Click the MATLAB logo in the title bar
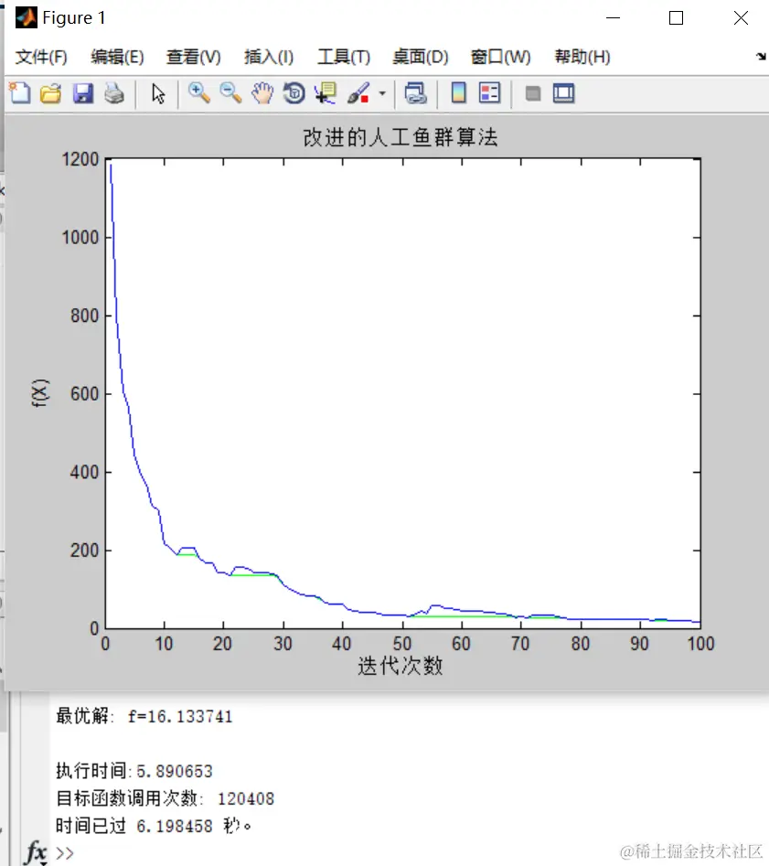This screenshot has width=769, height=866. 26,17
